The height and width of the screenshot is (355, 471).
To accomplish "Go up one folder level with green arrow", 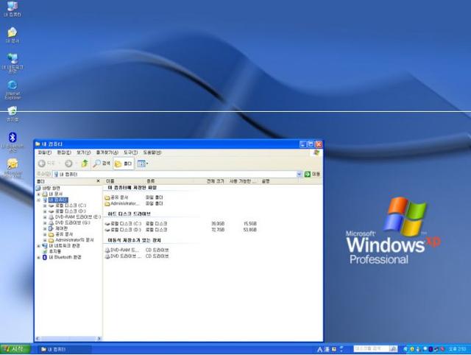I will (x=85, y=164).
